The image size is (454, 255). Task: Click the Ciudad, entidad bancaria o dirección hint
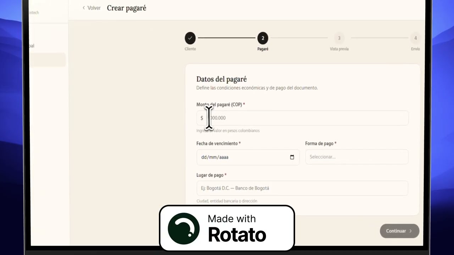pyautogui.click(x=227, y=201)
